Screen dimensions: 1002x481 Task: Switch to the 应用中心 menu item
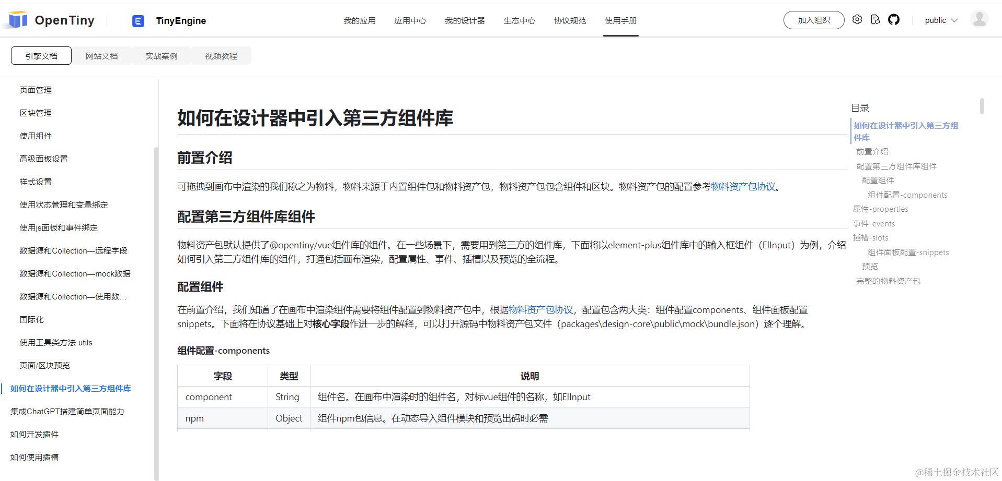(x=410, y=20)
